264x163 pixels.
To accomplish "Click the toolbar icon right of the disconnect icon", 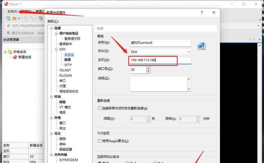I will click(x=40, y=18).
